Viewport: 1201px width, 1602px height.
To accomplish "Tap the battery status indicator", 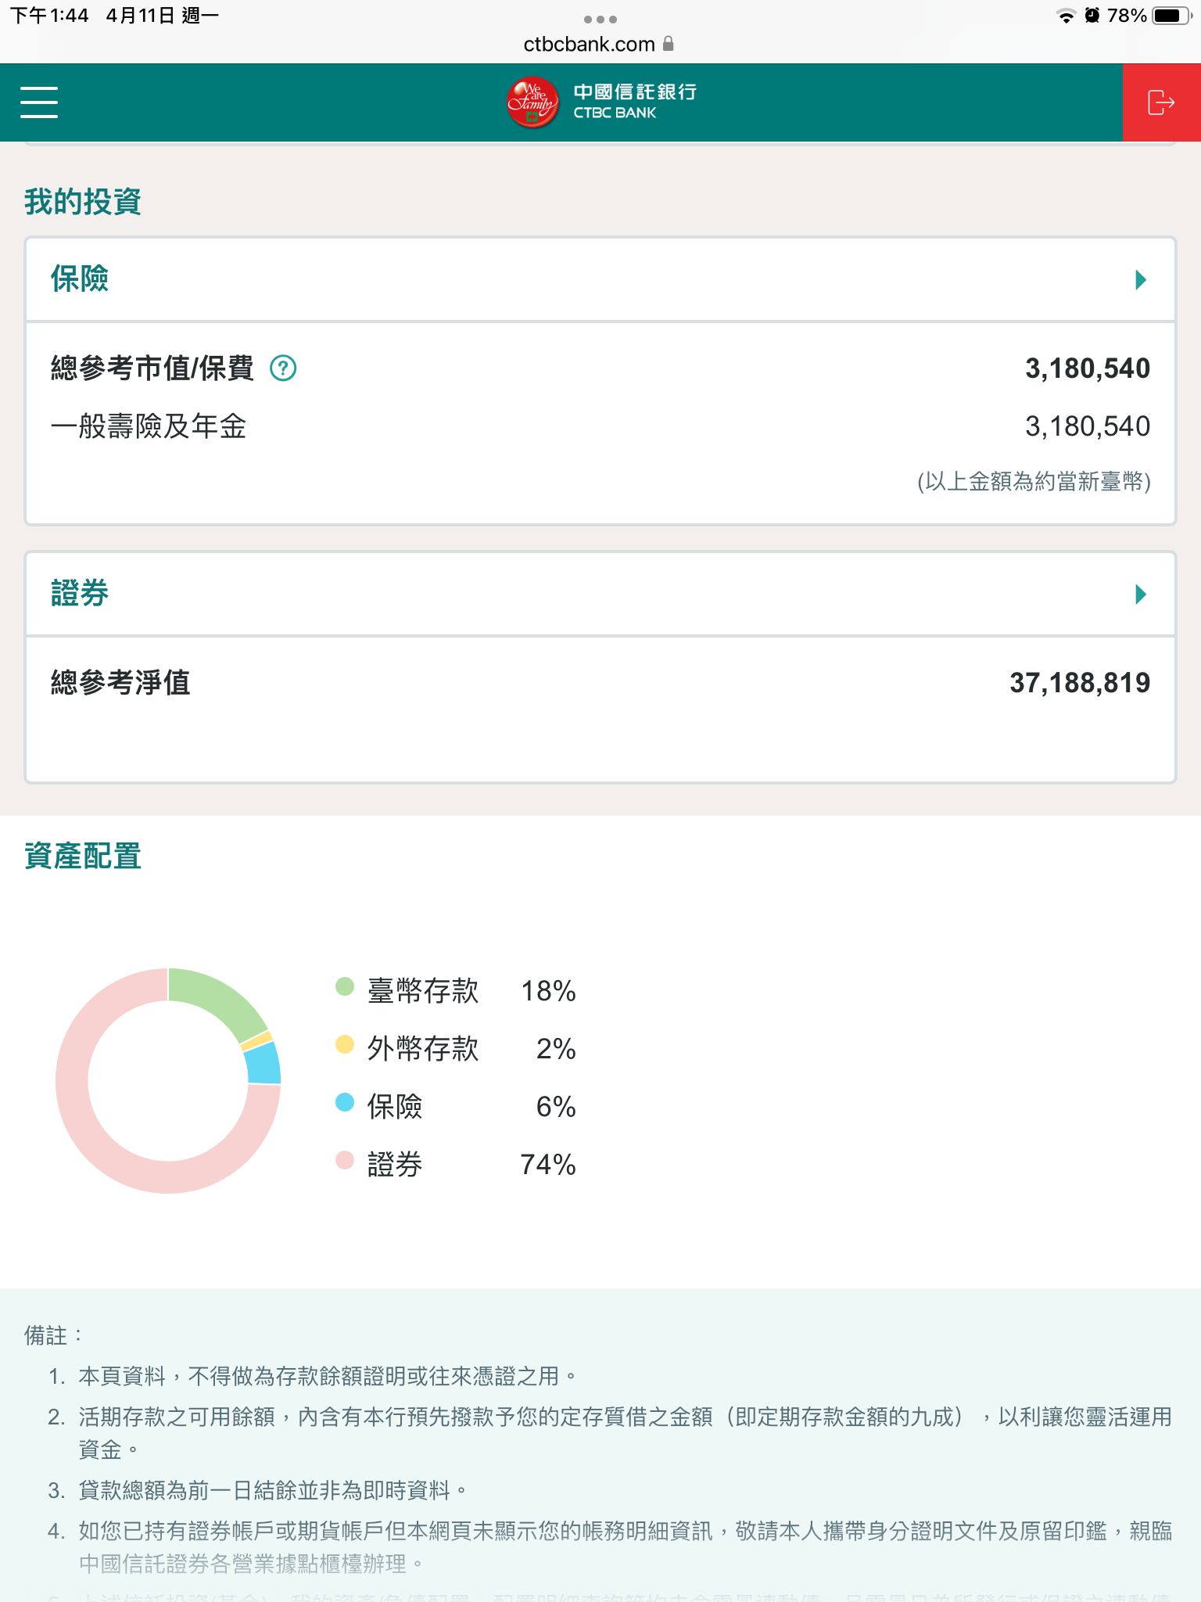I will pos(1170,16).
